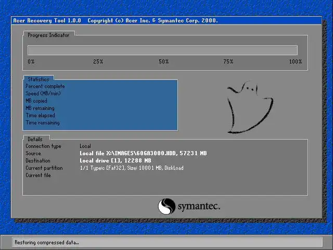The image size is (333, 250).
Task: Click the Restoring compressed data status bar
Action: (x=168, y=242)
